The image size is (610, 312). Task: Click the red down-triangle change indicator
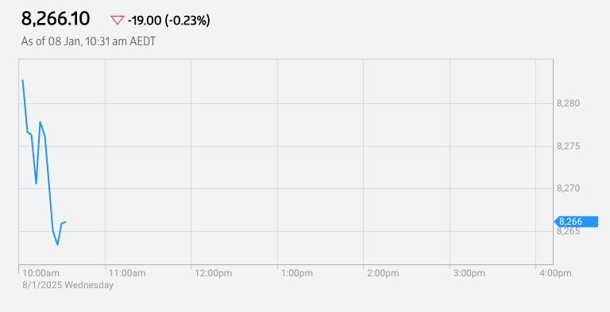tap(117, 20)
